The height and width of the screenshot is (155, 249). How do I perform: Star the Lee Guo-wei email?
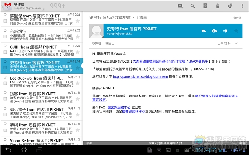coord(78,83)
